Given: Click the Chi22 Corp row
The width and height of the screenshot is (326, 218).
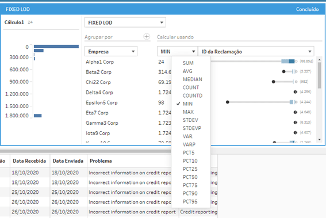Looking at the screenshot, I should coord(98,82).
